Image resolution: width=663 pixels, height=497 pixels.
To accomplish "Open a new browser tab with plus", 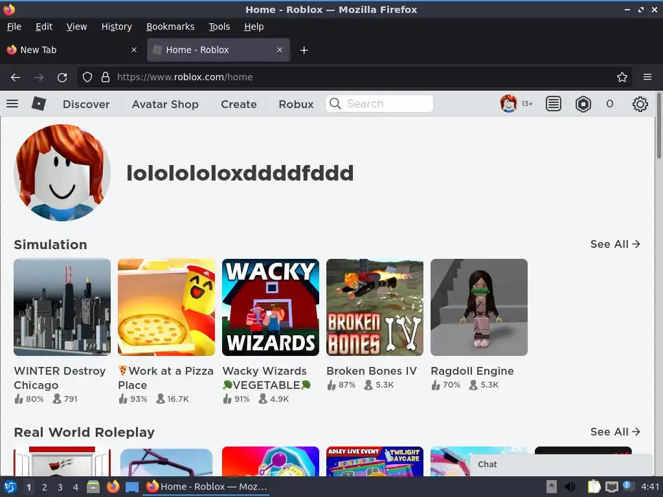I will [304, 50].
